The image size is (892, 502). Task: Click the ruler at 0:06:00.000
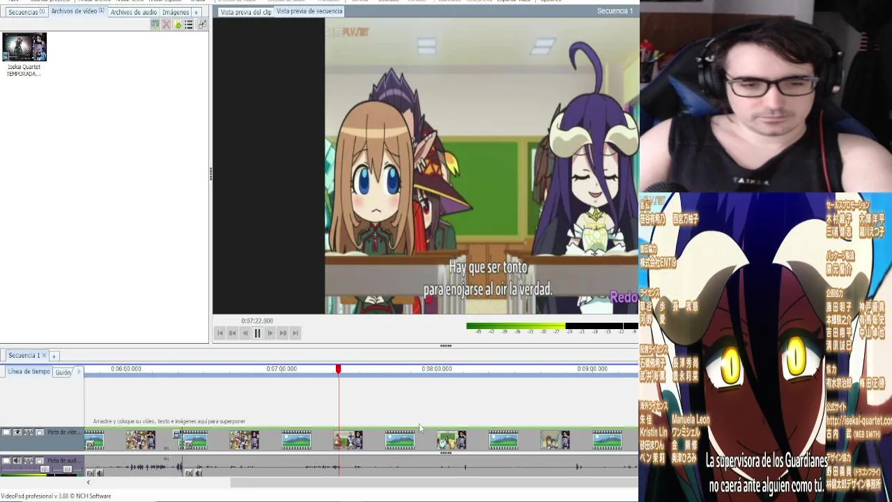pos(126,369)
